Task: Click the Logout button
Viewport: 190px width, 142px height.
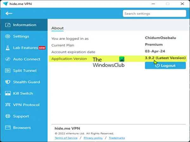Action: click(x=165, y=65)
